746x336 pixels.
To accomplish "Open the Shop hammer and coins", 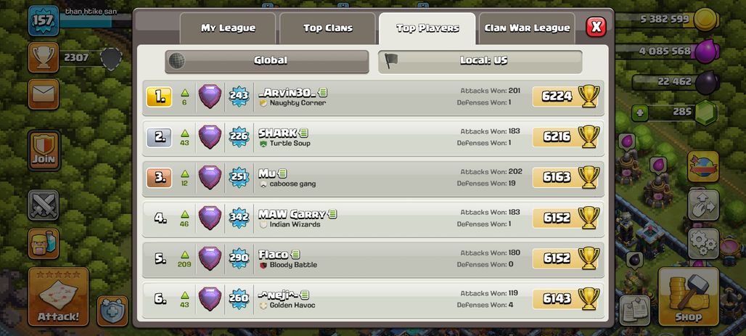I will tap(688, 297).
